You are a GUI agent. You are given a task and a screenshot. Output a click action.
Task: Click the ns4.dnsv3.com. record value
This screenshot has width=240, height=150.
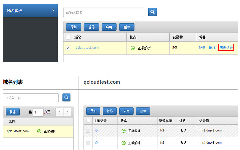pyautogui.click(x=211, y=143)
